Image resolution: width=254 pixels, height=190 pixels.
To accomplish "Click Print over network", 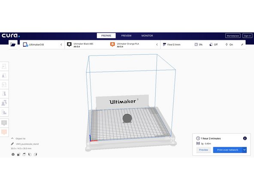I will tap(227, 150).
